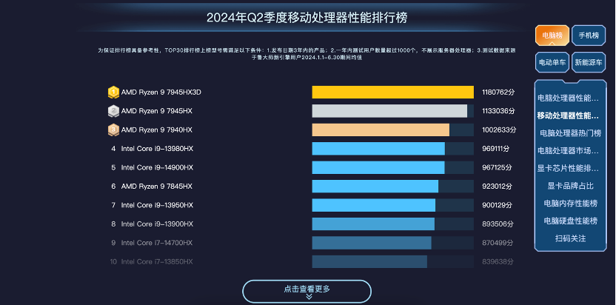Click the blue bar for Core i9-13980HX
616x305 pixels.
(378, 149)
